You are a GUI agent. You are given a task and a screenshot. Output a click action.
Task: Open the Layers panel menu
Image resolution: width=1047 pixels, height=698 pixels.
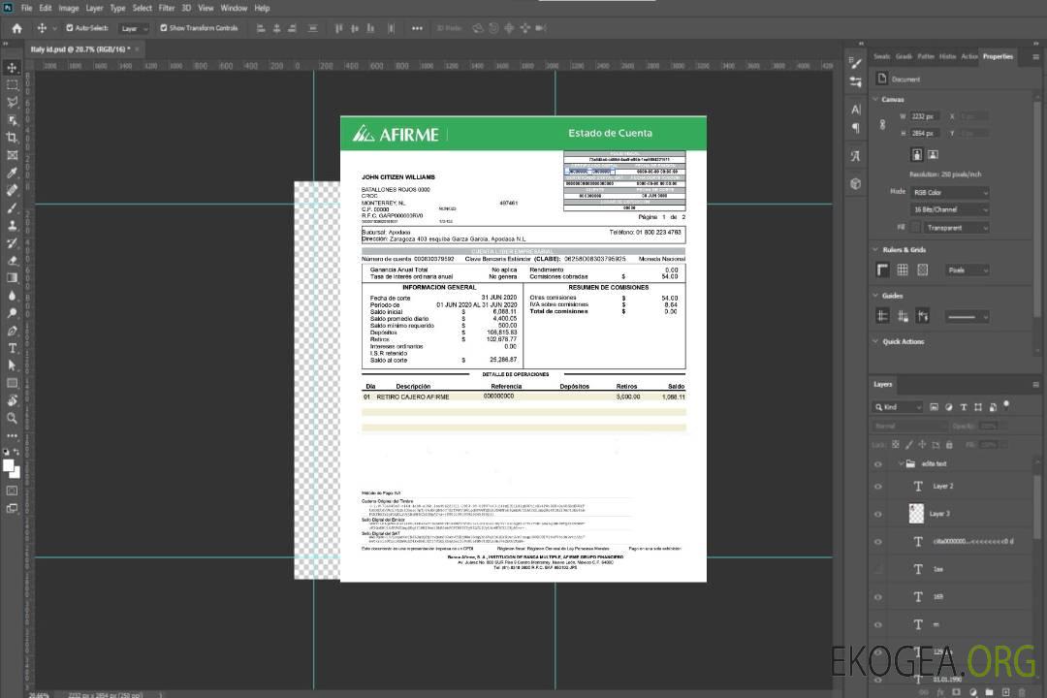click(x=1035, y=385)
